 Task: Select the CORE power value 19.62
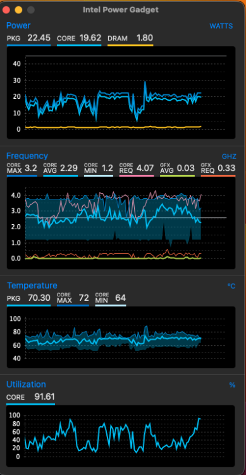click(x=90, y=38)
